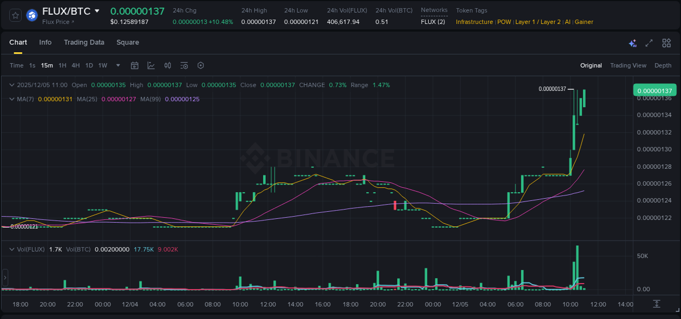681x319 pixels.
Task: Open the date-range calendar picker
Action: [135, 65]
